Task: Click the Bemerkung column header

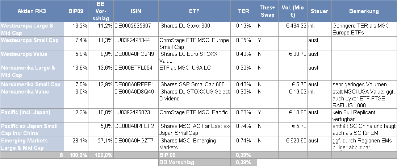Action: [x=364, y=11]
